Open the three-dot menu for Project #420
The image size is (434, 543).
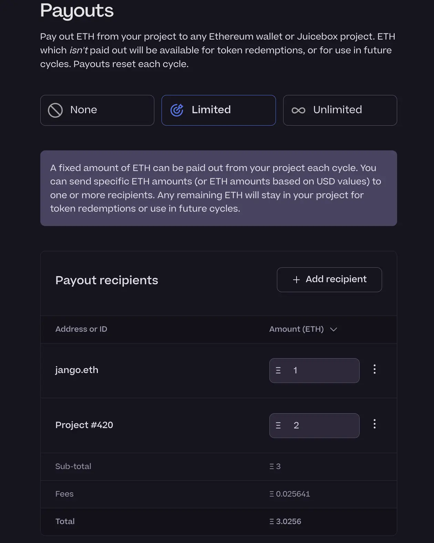click(x=374, y=425)
